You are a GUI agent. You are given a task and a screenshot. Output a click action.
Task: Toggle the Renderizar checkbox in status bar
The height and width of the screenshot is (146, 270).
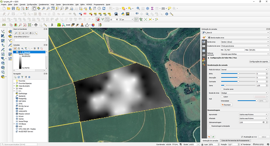[242, 144]
